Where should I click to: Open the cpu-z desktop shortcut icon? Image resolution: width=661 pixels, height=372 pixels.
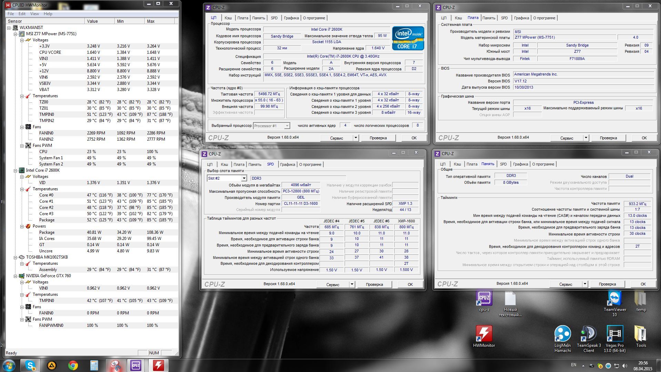point(484,301)
